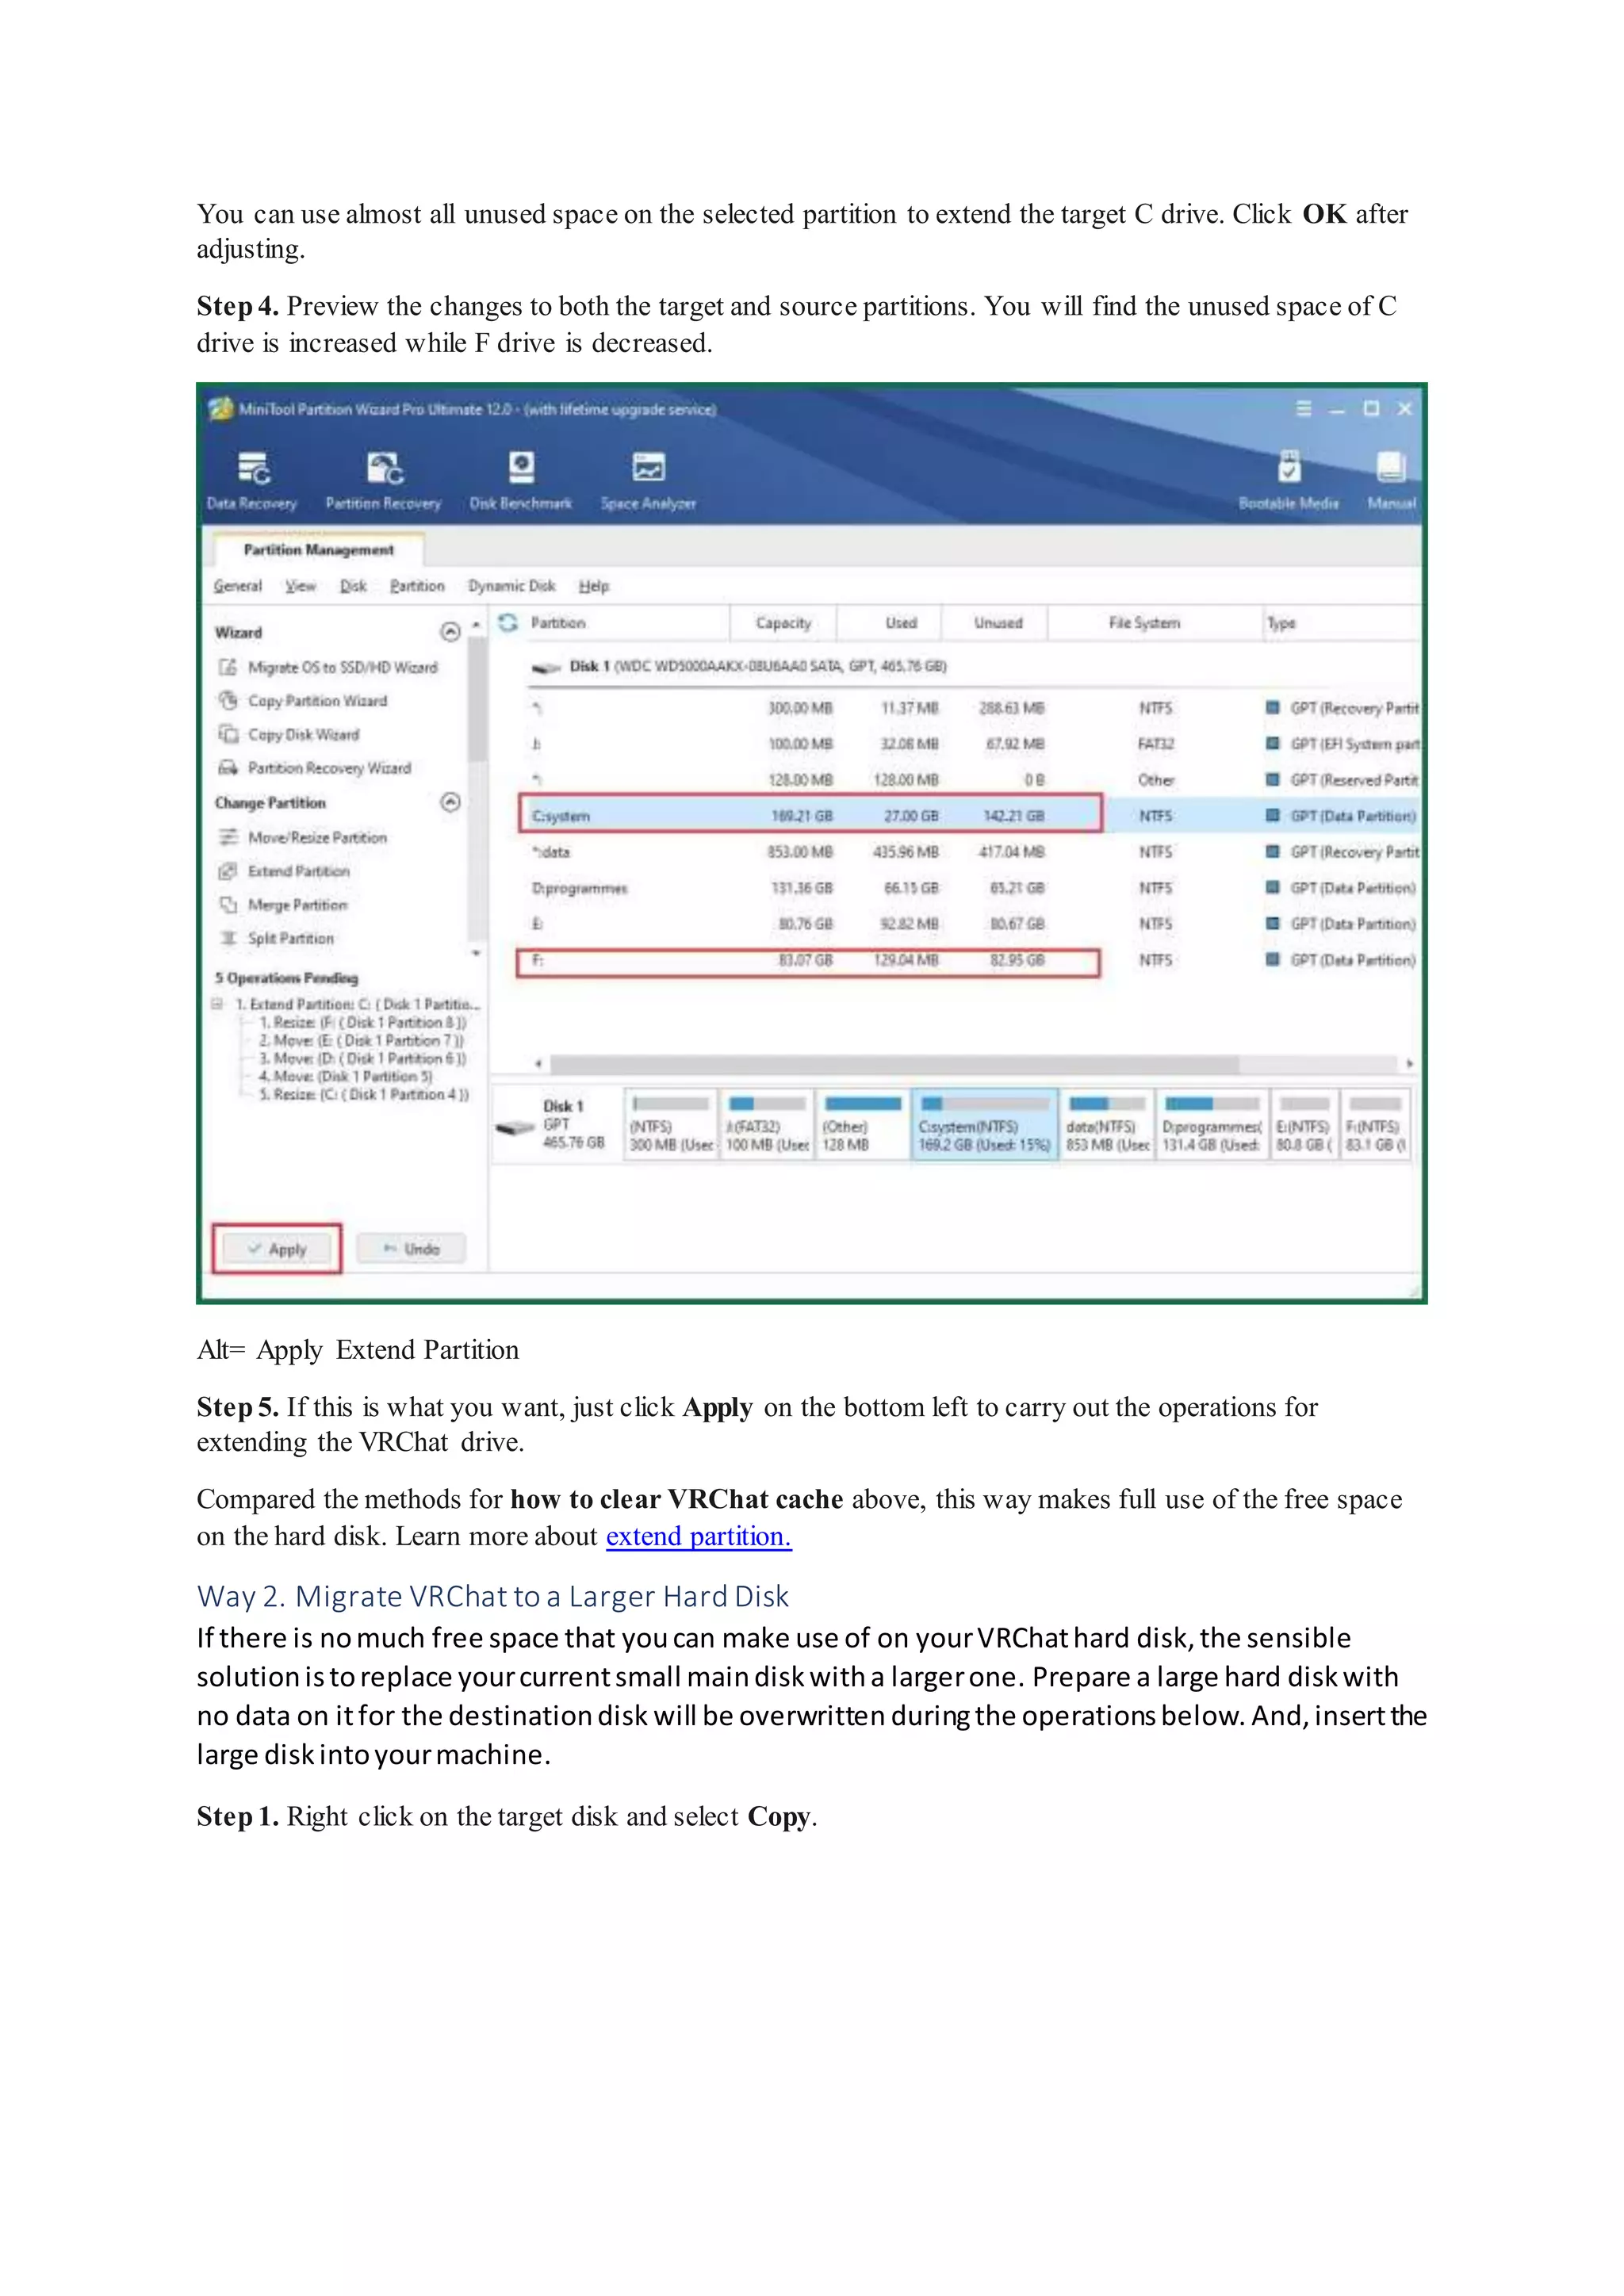Collapse the Change Partition section chevron
Screen dimensions: 1624x2296
(x=450, y=802)
